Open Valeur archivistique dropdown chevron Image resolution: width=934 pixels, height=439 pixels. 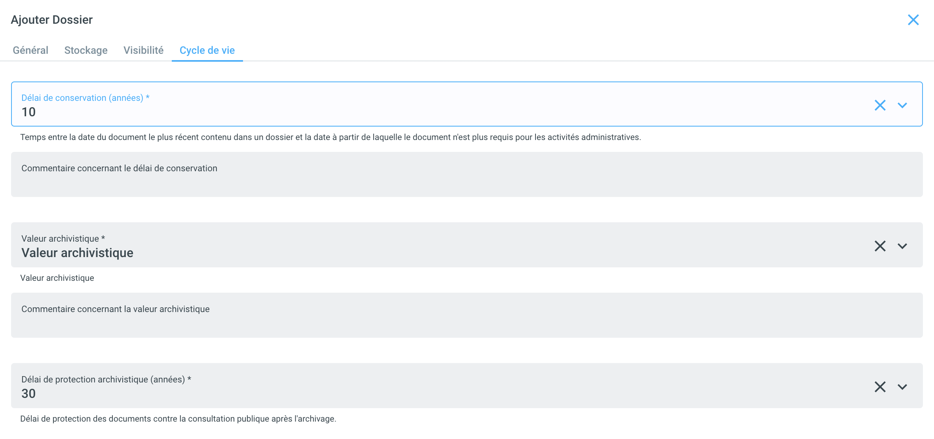point(902,246)
